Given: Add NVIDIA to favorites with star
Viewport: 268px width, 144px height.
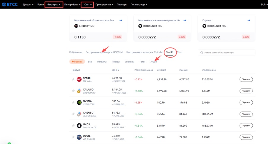Looking at the screenshot, I should coord(73,102).
